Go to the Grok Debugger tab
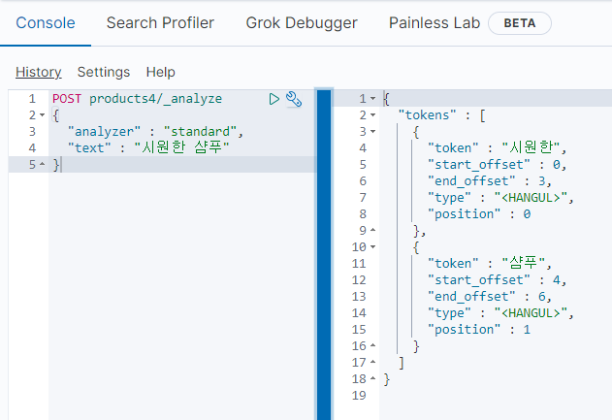The image size is (612, 420). (302, 22)
